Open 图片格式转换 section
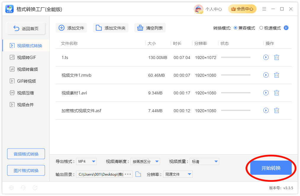The image size is (300, 196). pos(26,170)
